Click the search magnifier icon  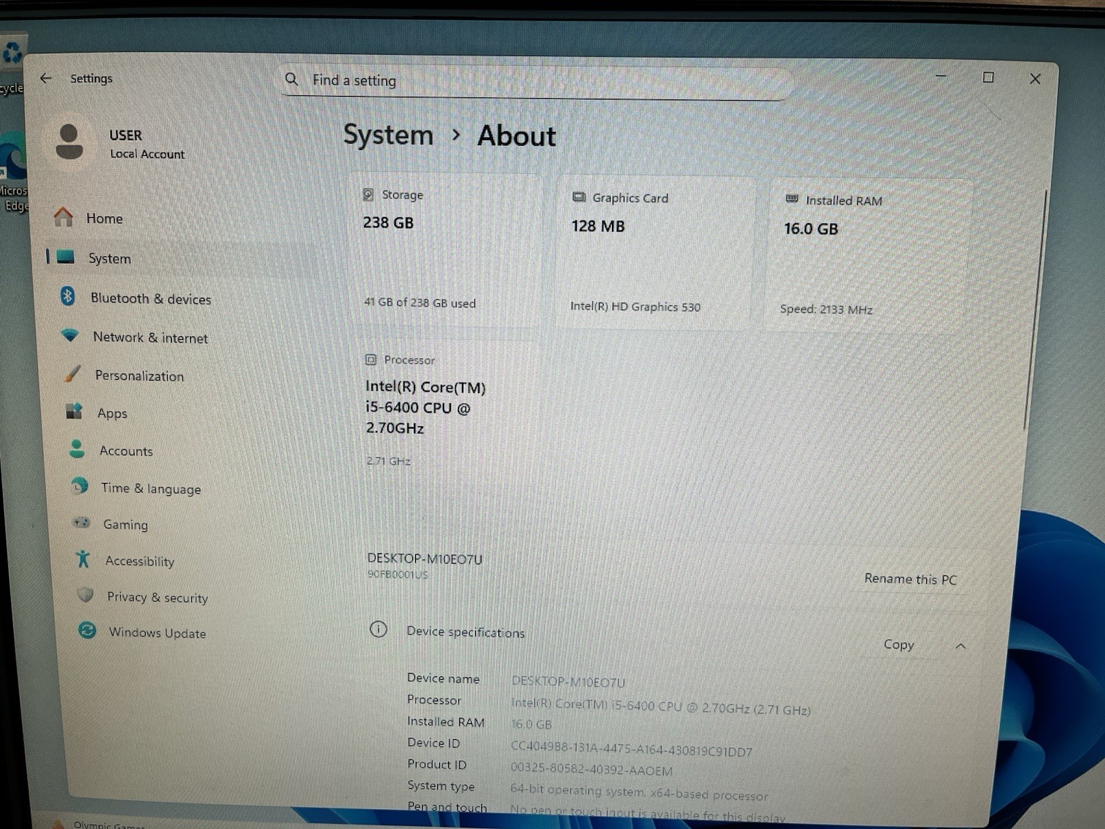pyautogui.click(x=291, y=79)
